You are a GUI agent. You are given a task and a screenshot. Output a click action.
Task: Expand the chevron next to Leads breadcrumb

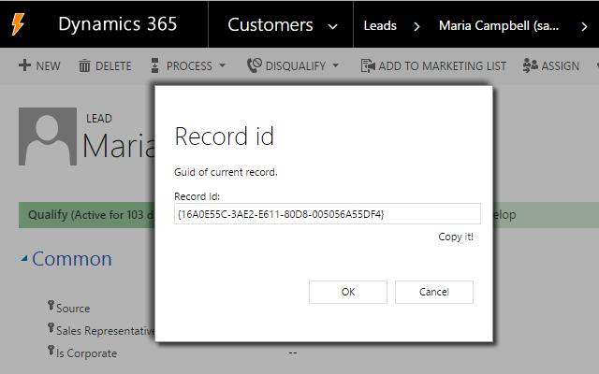416,25
